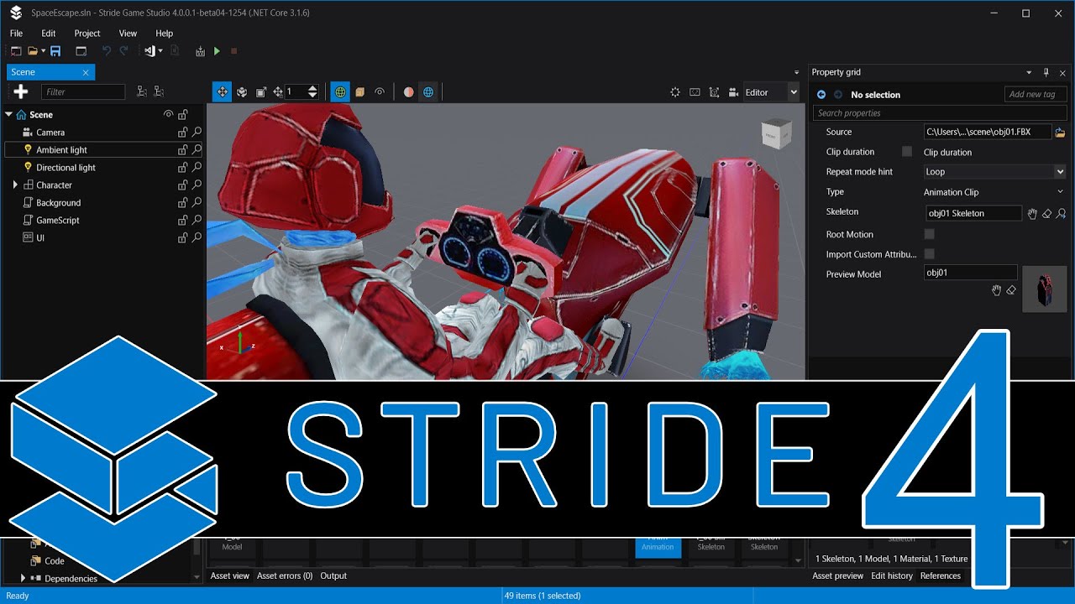Pick a Skeleton asset with hand icon
1075x604 pixels.
(x=1033, y=214)
